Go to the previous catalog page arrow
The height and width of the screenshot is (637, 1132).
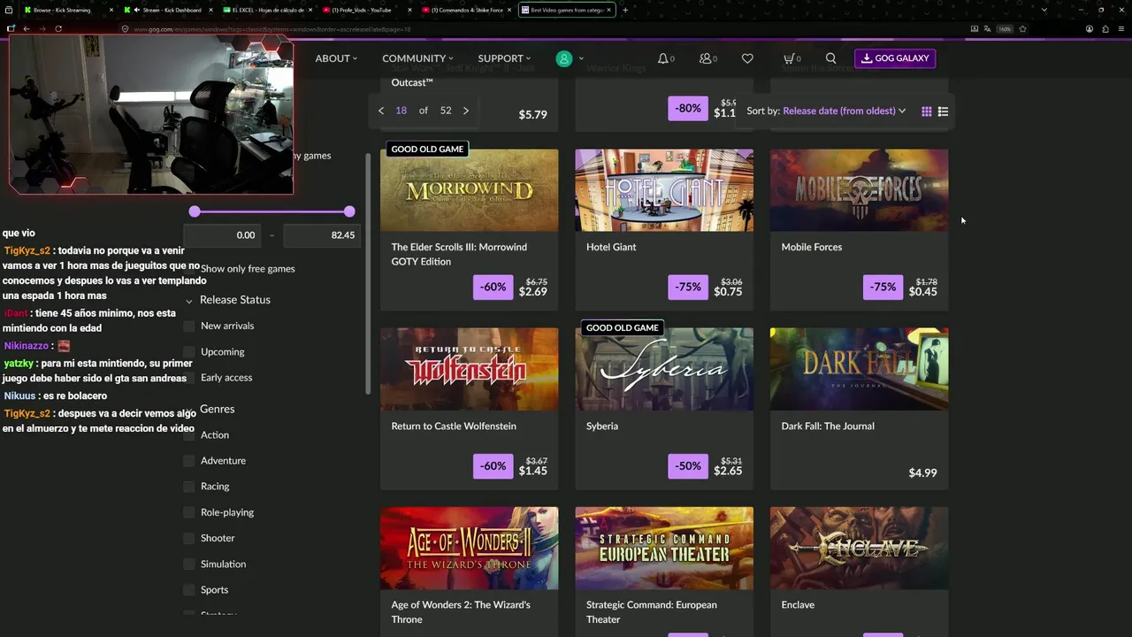pyautogui.click(x=381, y=111)
